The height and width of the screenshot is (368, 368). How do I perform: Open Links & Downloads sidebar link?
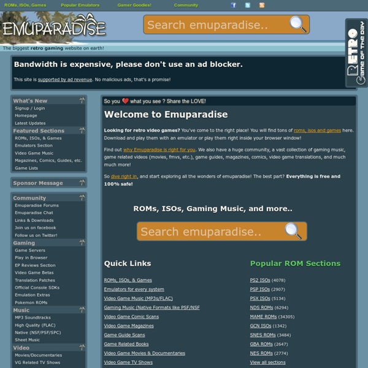click(34, 220)
